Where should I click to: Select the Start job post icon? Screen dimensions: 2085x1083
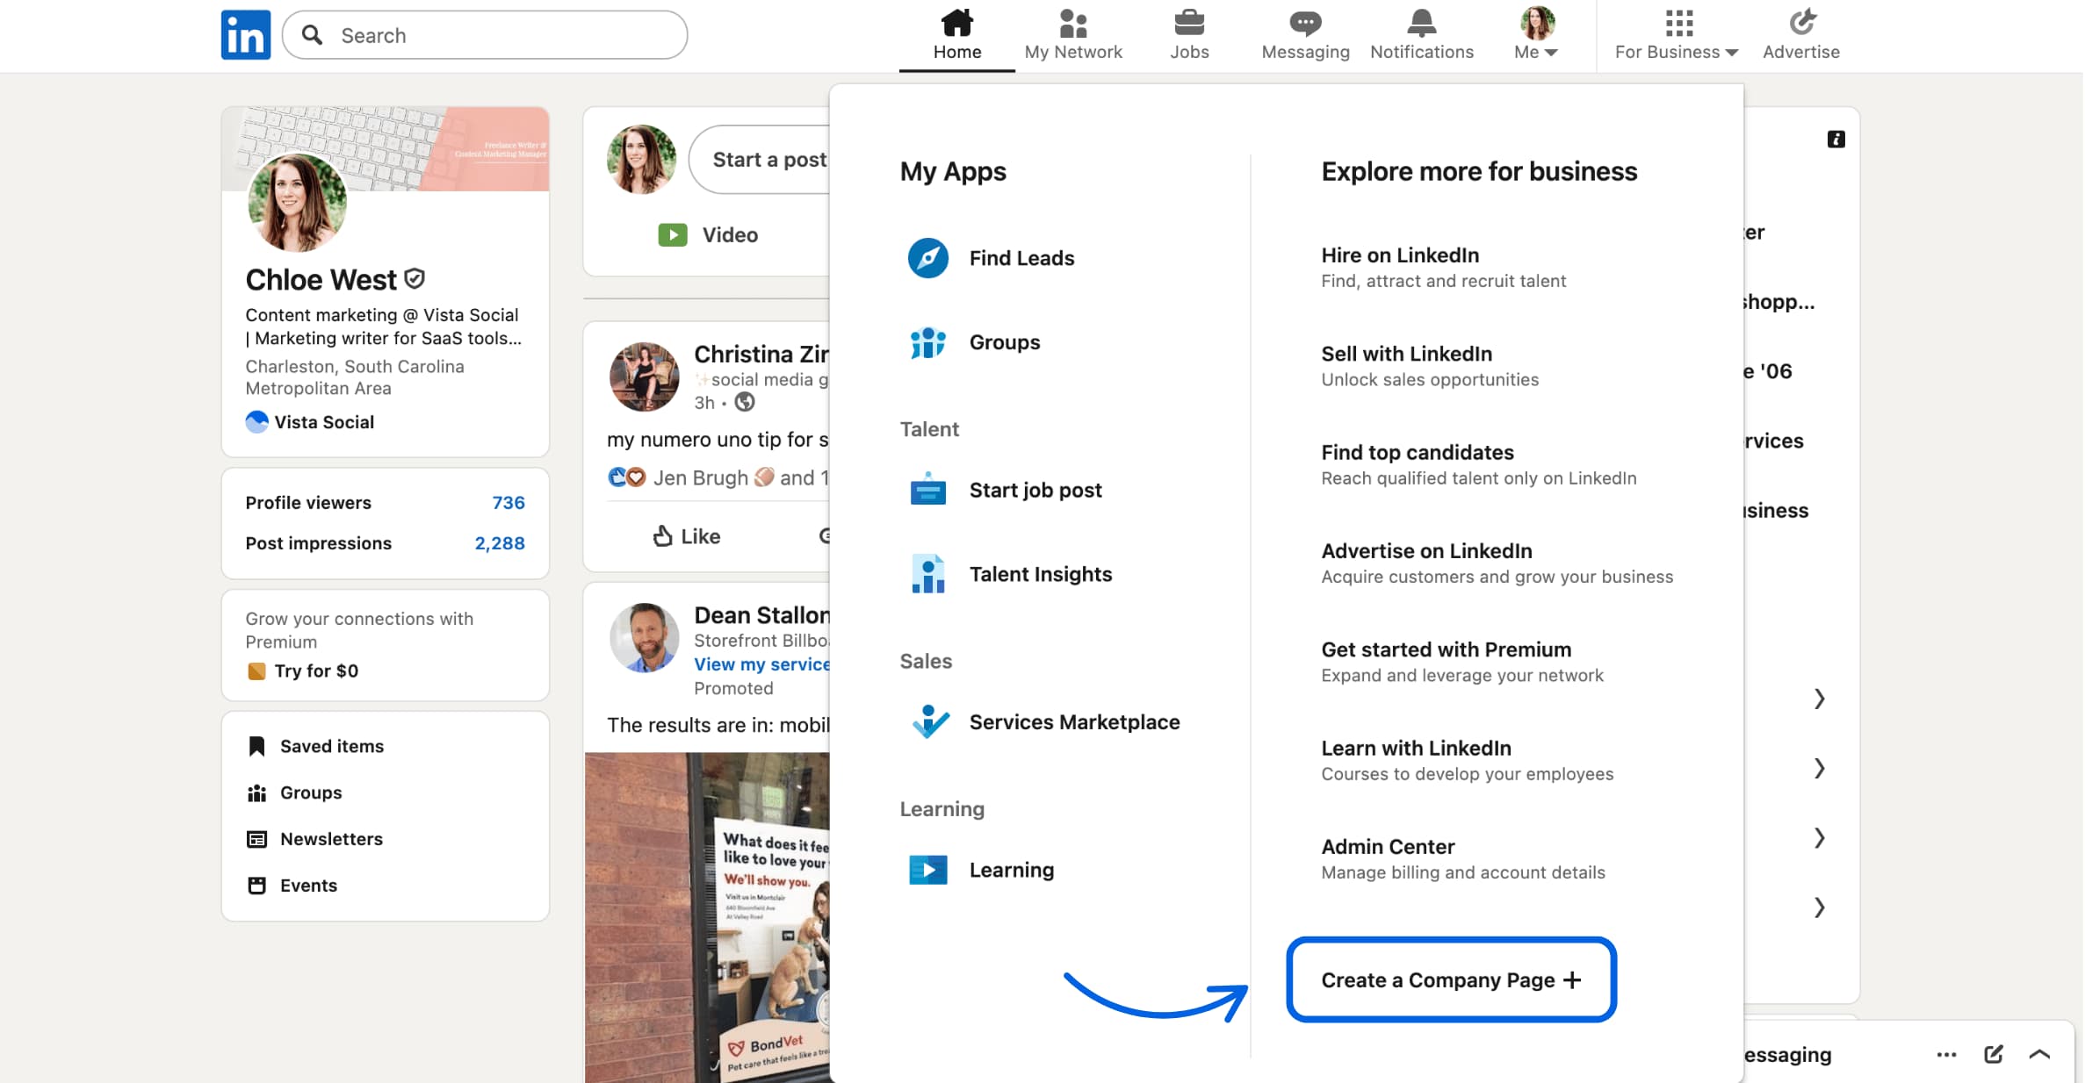tap(927, 490)
